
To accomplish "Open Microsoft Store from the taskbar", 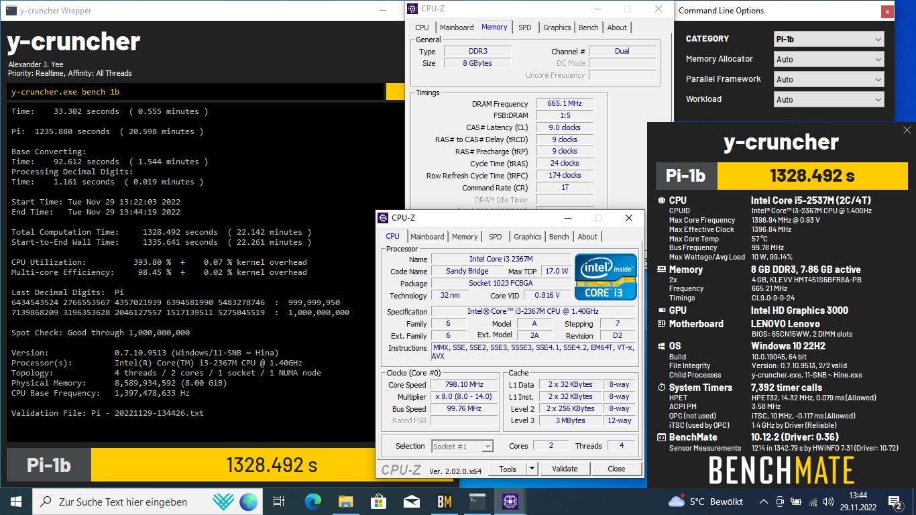I will [x=378, y=501].
